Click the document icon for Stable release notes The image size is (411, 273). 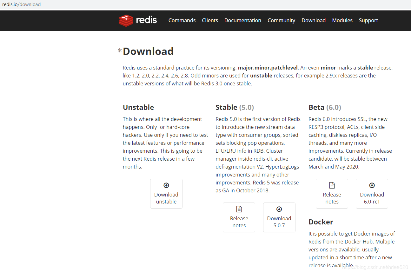(239, 209)
